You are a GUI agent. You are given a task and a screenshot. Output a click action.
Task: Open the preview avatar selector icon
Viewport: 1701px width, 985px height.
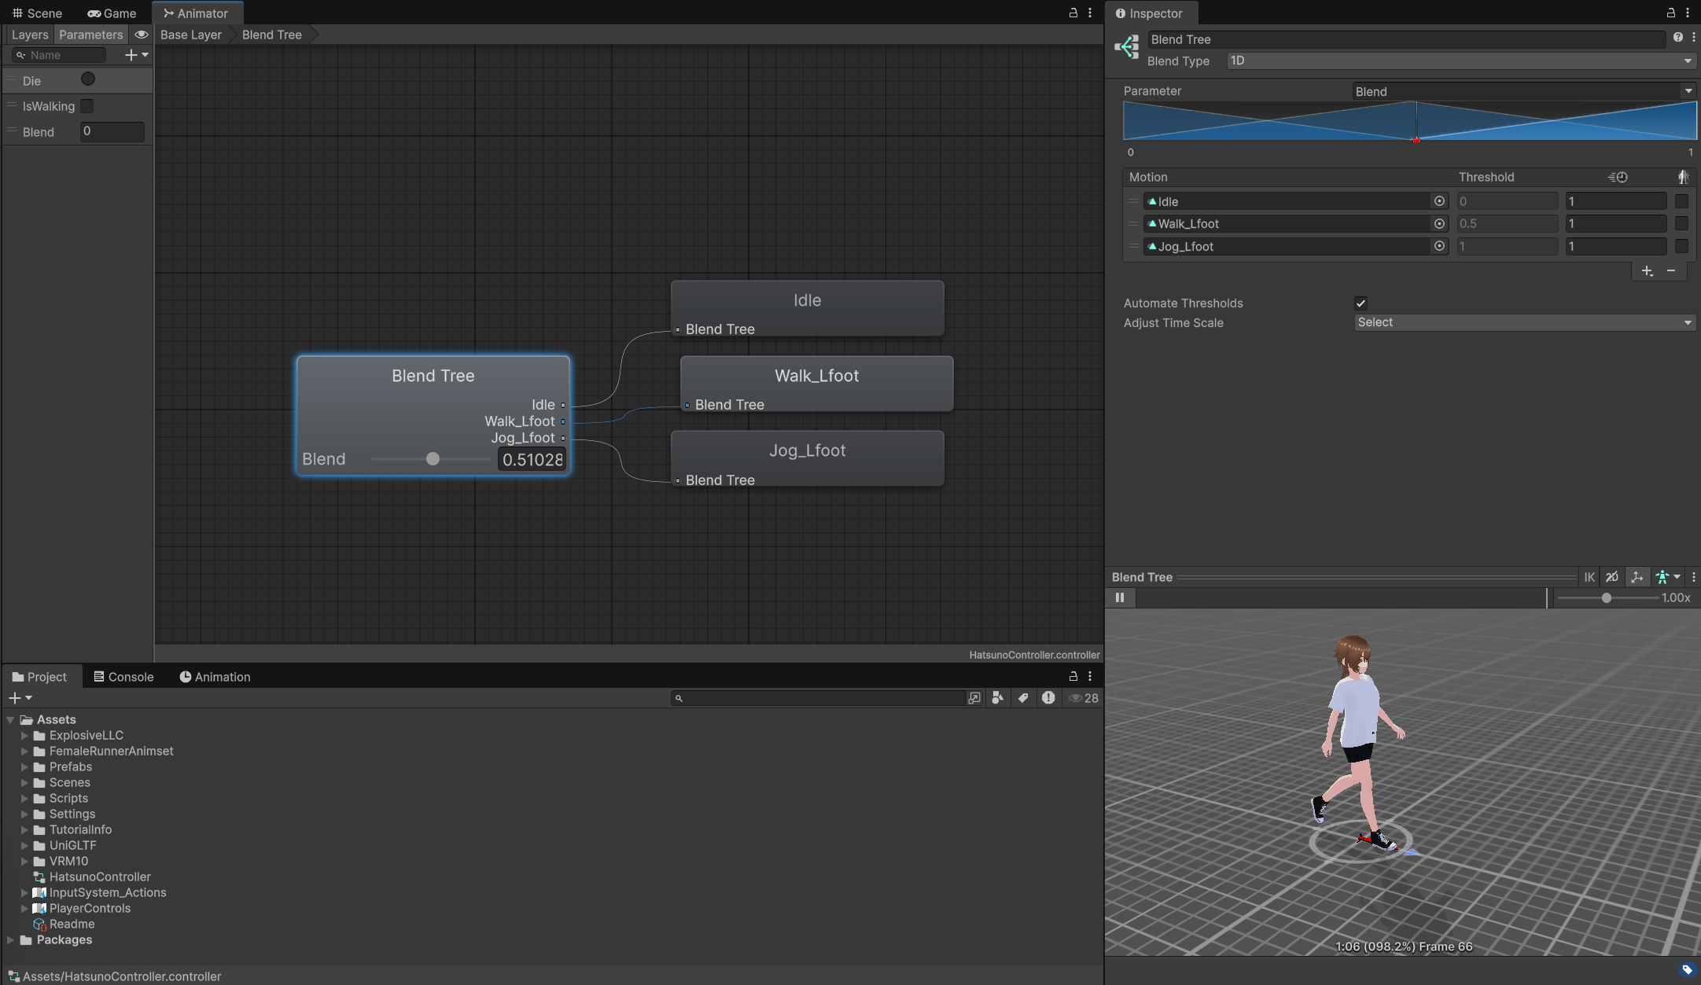[x=1666, y=577]
